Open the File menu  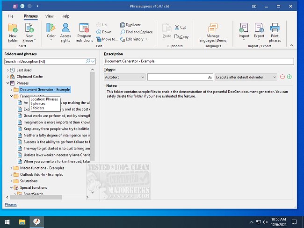tap(11, 16)
